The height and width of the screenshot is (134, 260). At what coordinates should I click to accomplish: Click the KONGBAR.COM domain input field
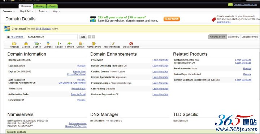pyautogui.click(x=52, y=37)
